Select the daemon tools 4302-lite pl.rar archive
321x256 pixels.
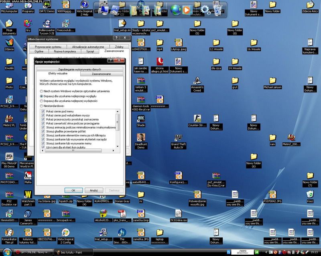(141, 103)
